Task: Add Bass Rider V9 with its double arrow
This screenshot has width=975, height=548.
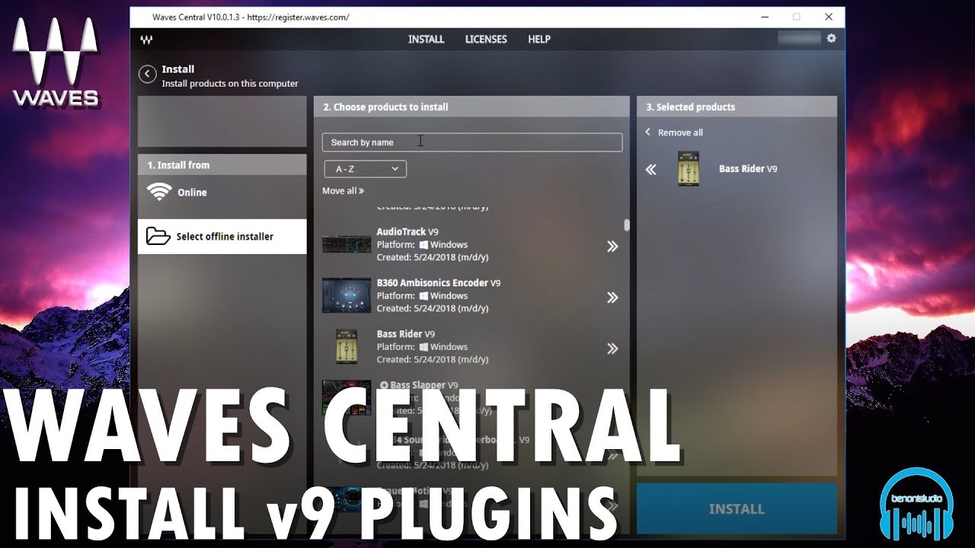Action: tap(612, 349)
